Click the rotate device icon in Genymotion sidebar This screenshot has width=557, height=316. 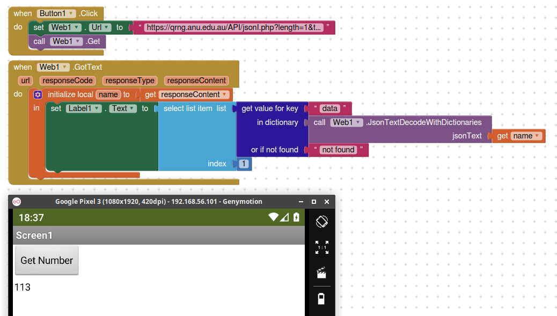coord(321,221)
